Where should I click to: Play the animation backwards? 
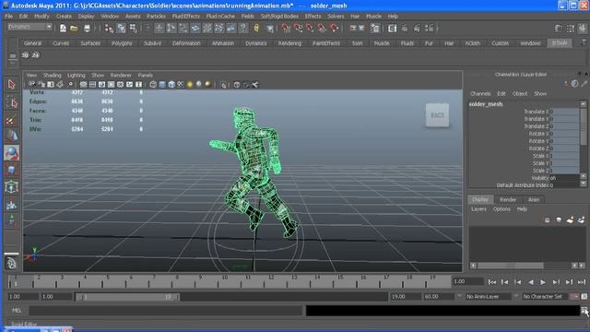click(531, 282)
